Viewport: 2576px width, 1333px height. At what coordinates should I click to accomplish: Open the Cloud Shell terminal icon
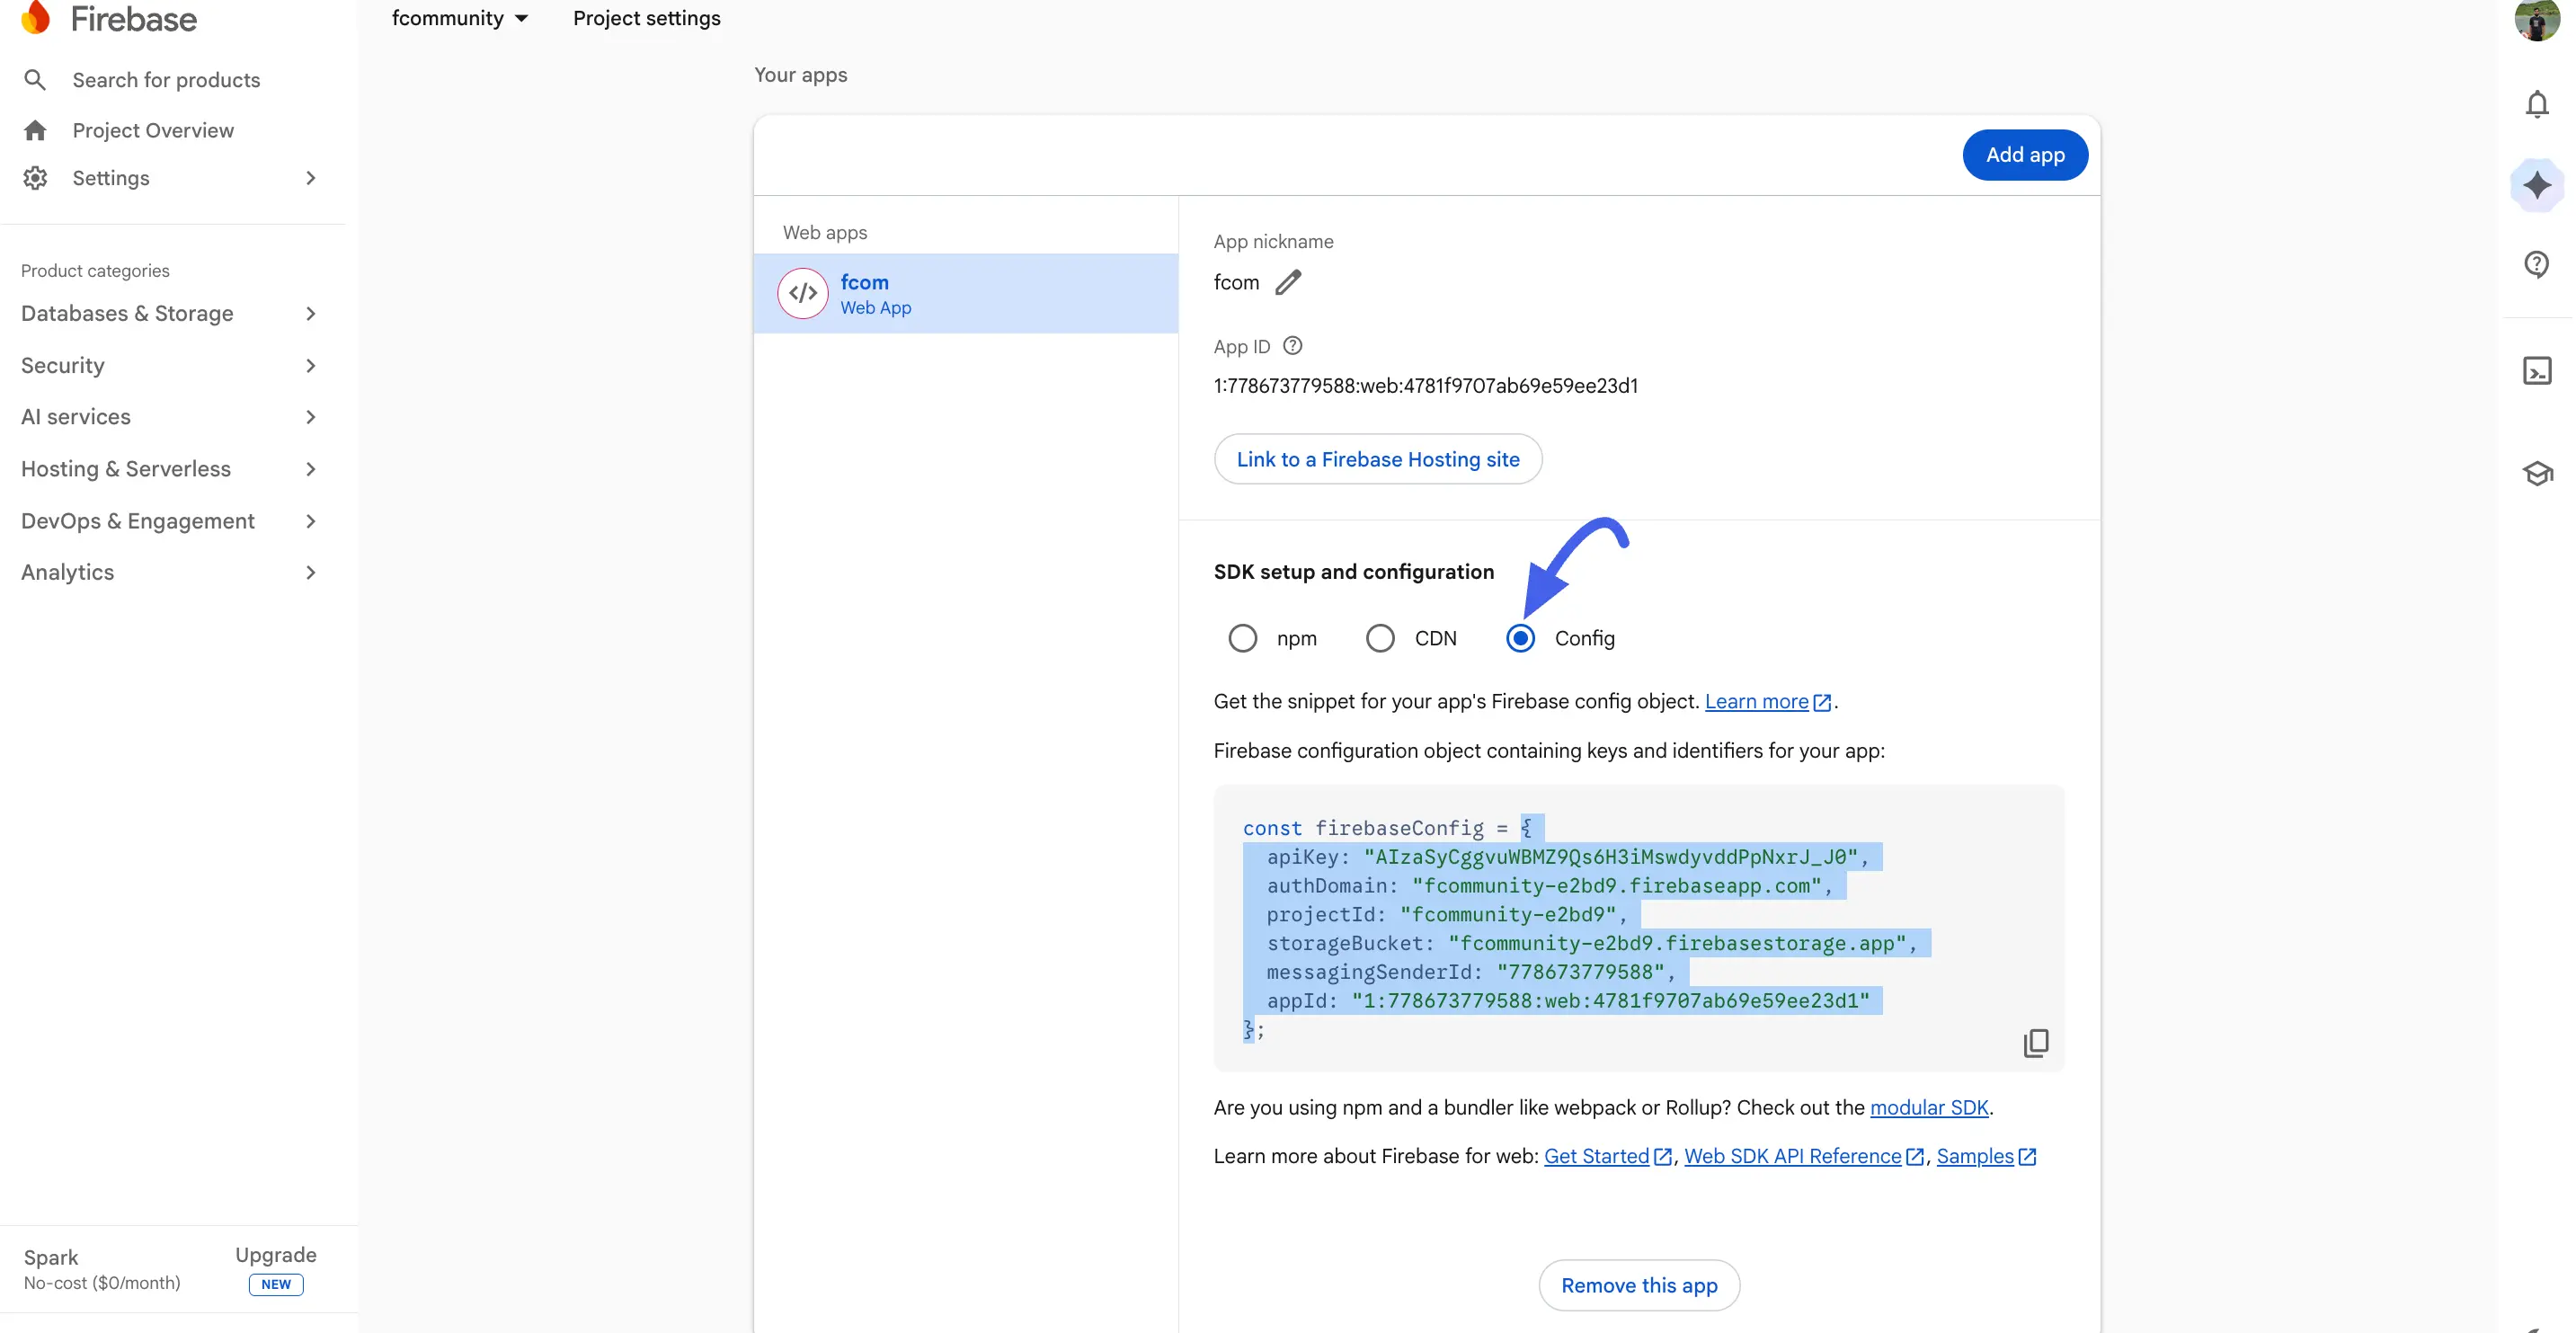[2536, 371]
